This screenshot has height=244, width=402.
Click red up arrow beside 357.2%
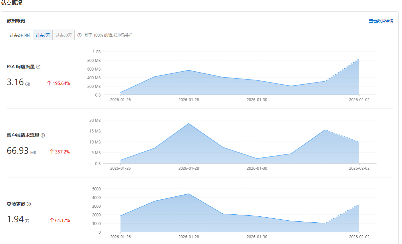[51, 152]
